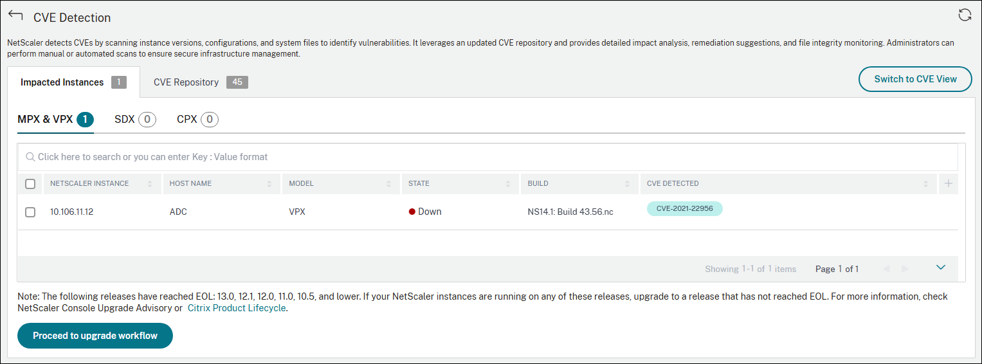Click the NS14.1: Build 43.56.nc cell
982x364 pixels.
coord(570,212)
